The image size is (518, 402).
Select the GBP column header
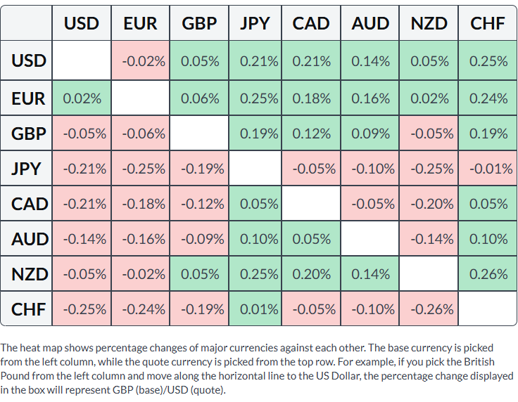click(199, 23)
